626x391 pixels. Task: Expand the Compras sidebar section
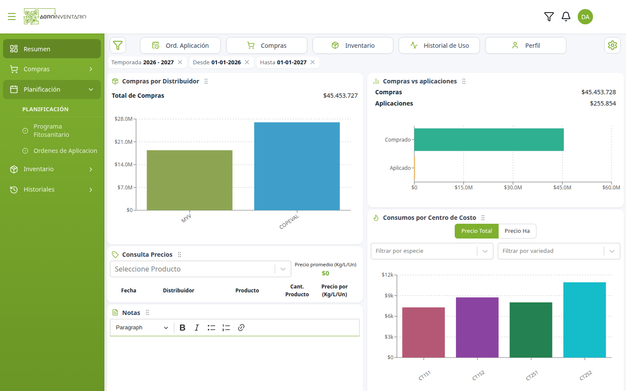point(52,69)
